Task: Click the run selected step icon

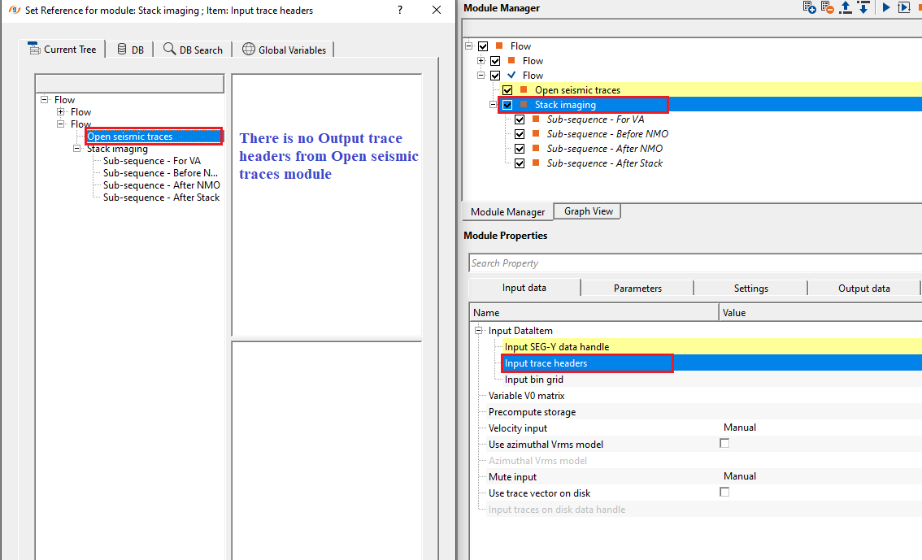Action: pos(904,7)
